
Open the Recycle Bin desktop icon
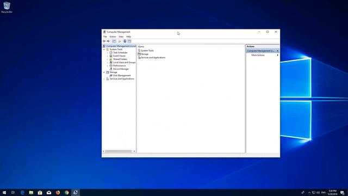tap(7, 8)
